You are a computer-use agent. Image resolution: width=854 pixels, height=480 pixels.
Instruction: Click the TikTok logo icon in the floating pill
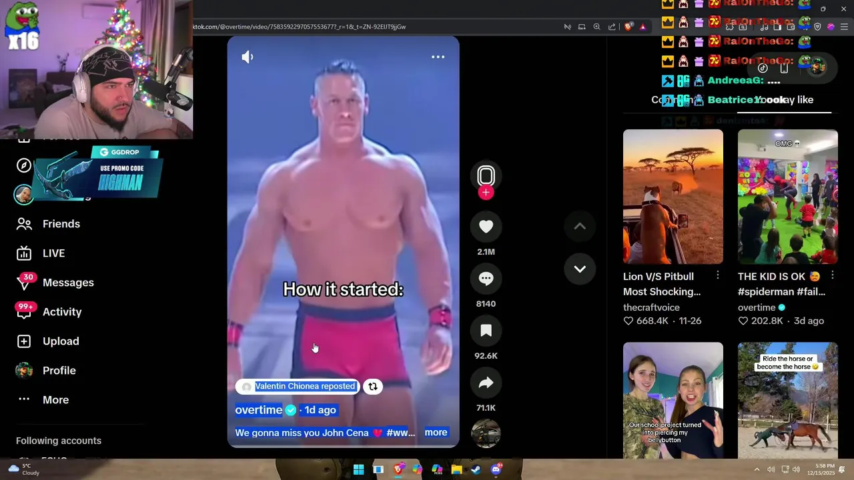(763, 68)
